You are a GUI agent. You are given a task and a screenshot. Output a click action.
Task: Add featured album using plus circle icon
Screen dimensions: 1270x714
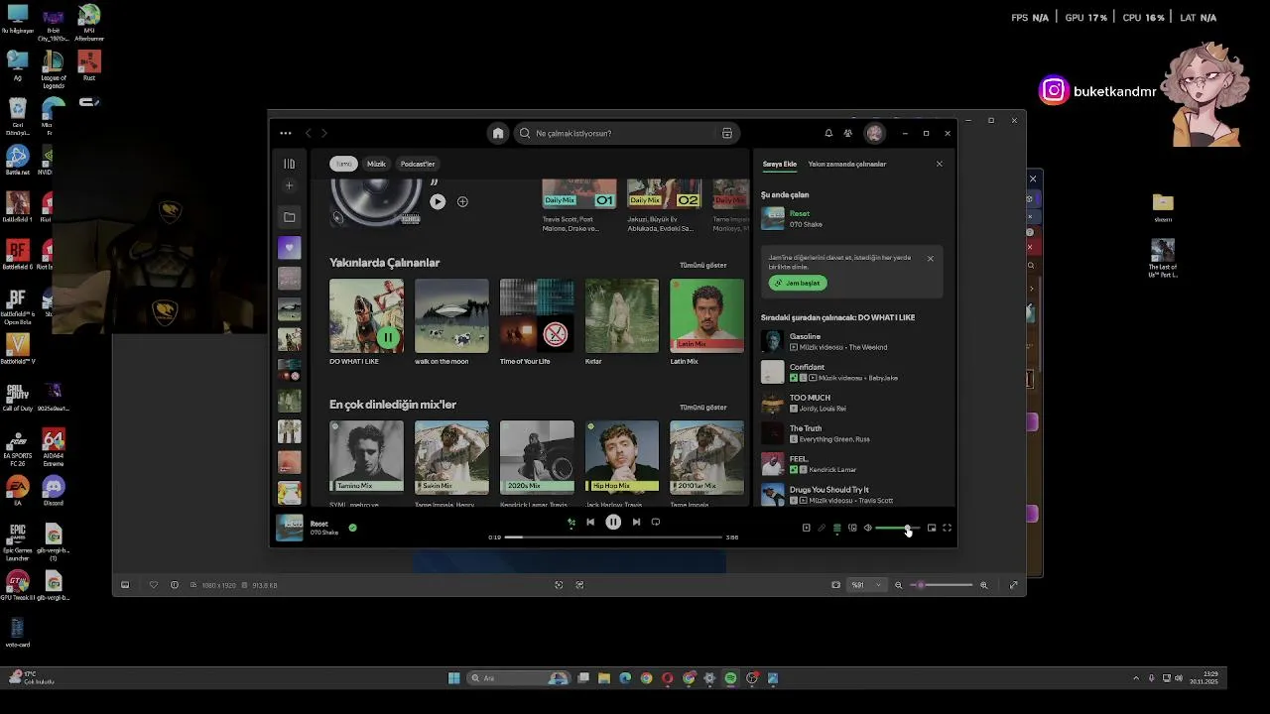click(x=462, y=201)
